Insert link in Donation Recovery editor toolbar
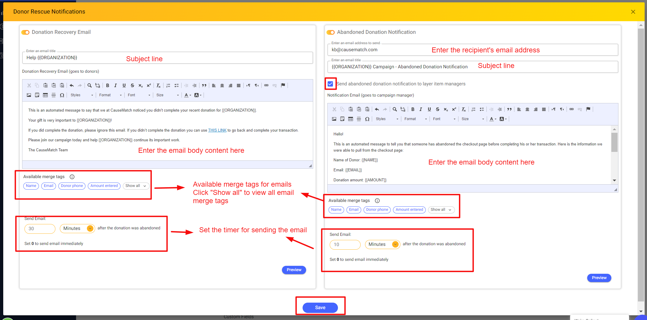 [x=266, y=85]
